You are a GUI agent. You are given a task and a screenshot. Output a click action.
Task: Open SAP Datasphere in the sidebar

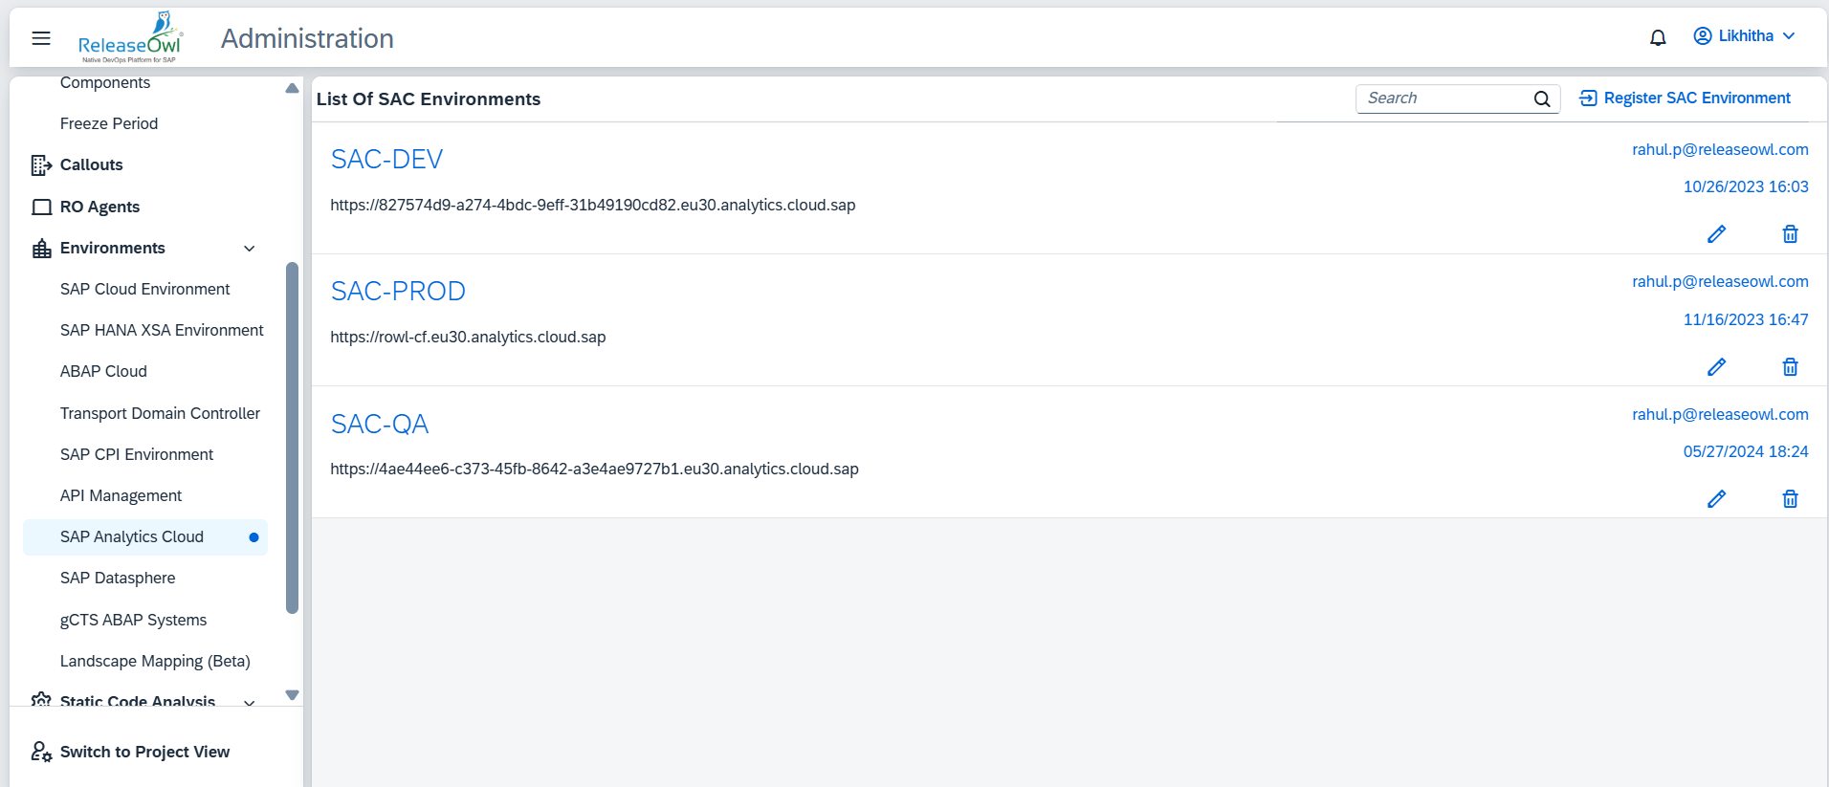(x=118, y=578)
